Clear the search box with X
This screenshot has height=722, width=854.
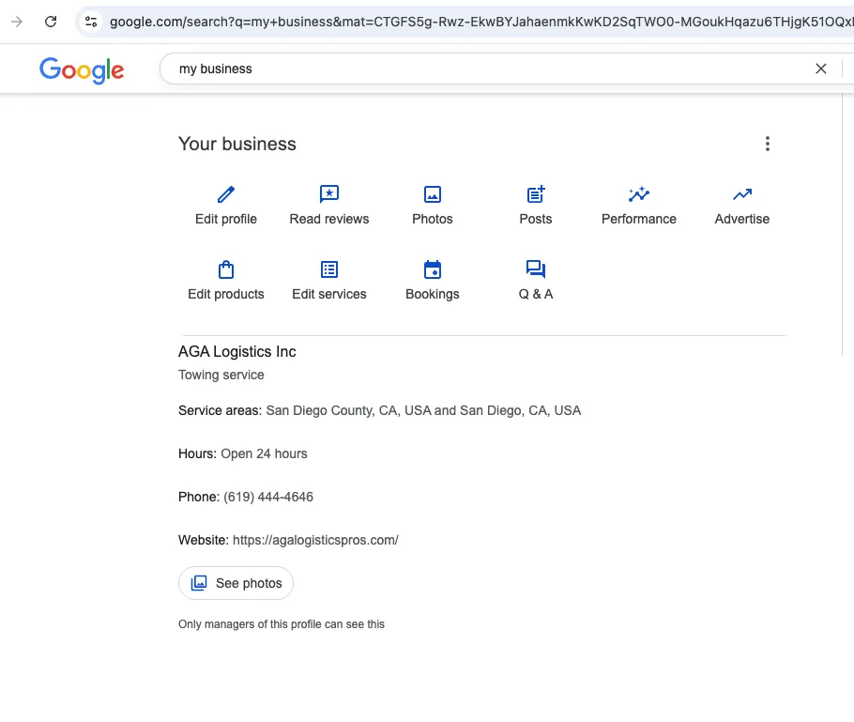point(821,69)
